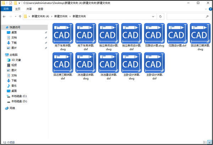The height and width of the screenshot is (145, 213).
Task: Open 下载 under 此电脑 in sidebar
Action: [x=14, y=81]
